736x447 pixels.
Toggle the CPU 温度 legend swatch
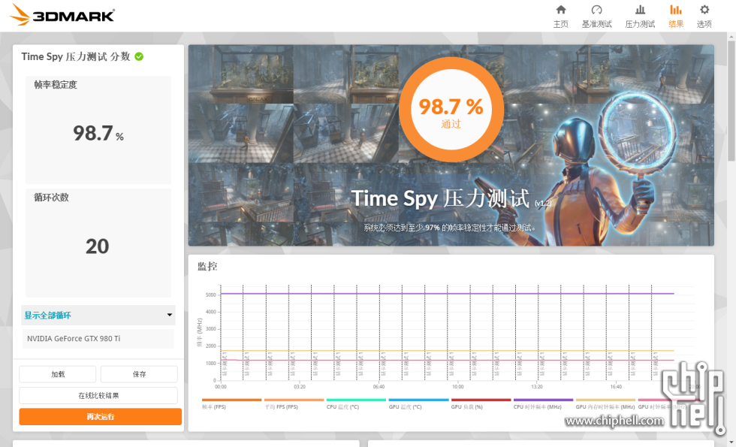point(356,400)
